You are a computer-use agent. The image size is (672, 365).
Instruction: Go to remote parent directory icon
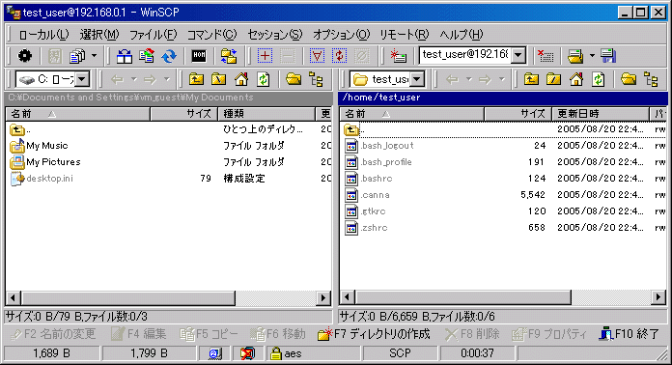tap(531, 79)
